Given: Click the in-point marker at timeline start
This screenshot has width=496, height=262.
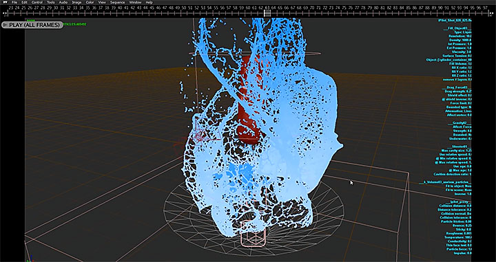Looking at the screenshot, I should [x=4, y=13].
